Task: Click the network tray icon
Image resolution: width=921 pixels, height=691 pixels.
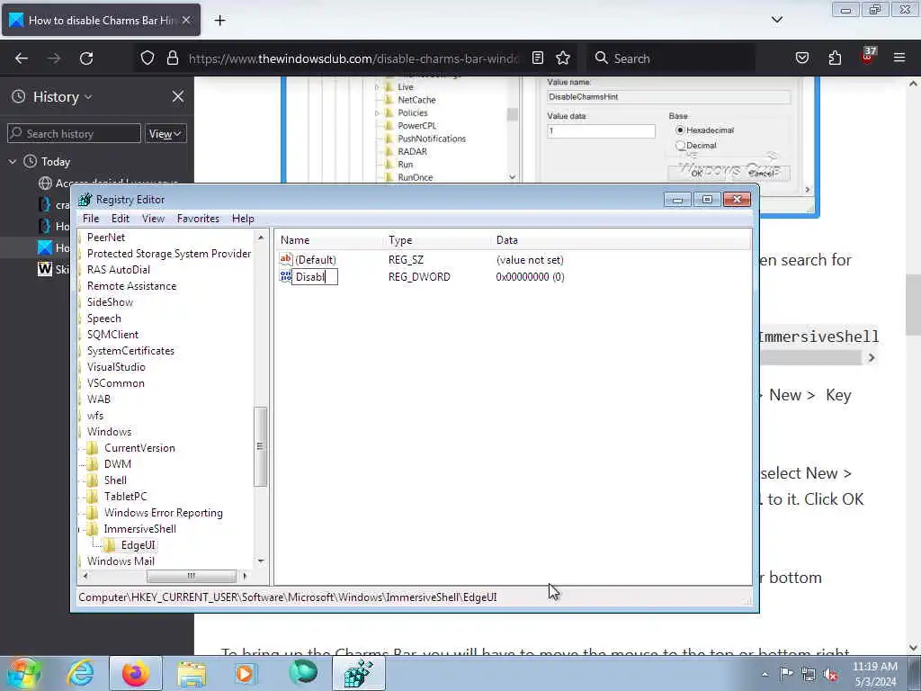Action: point(809,674)
